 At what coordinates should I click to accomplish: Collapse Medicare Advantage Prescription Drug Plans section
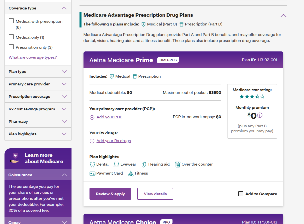(283, 15)
